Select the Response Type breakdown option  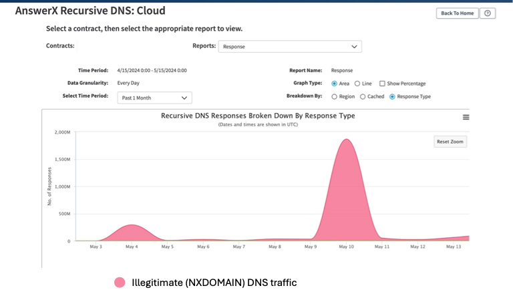(392, 96)
